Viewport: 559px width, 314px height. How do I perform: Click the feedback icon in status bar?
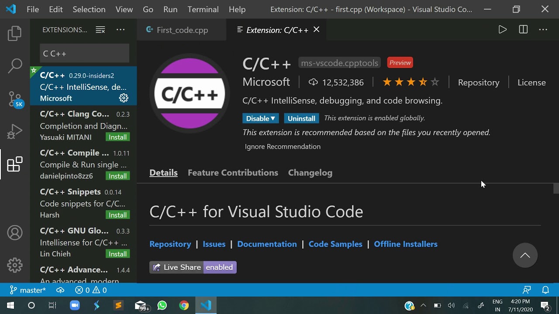527,290
